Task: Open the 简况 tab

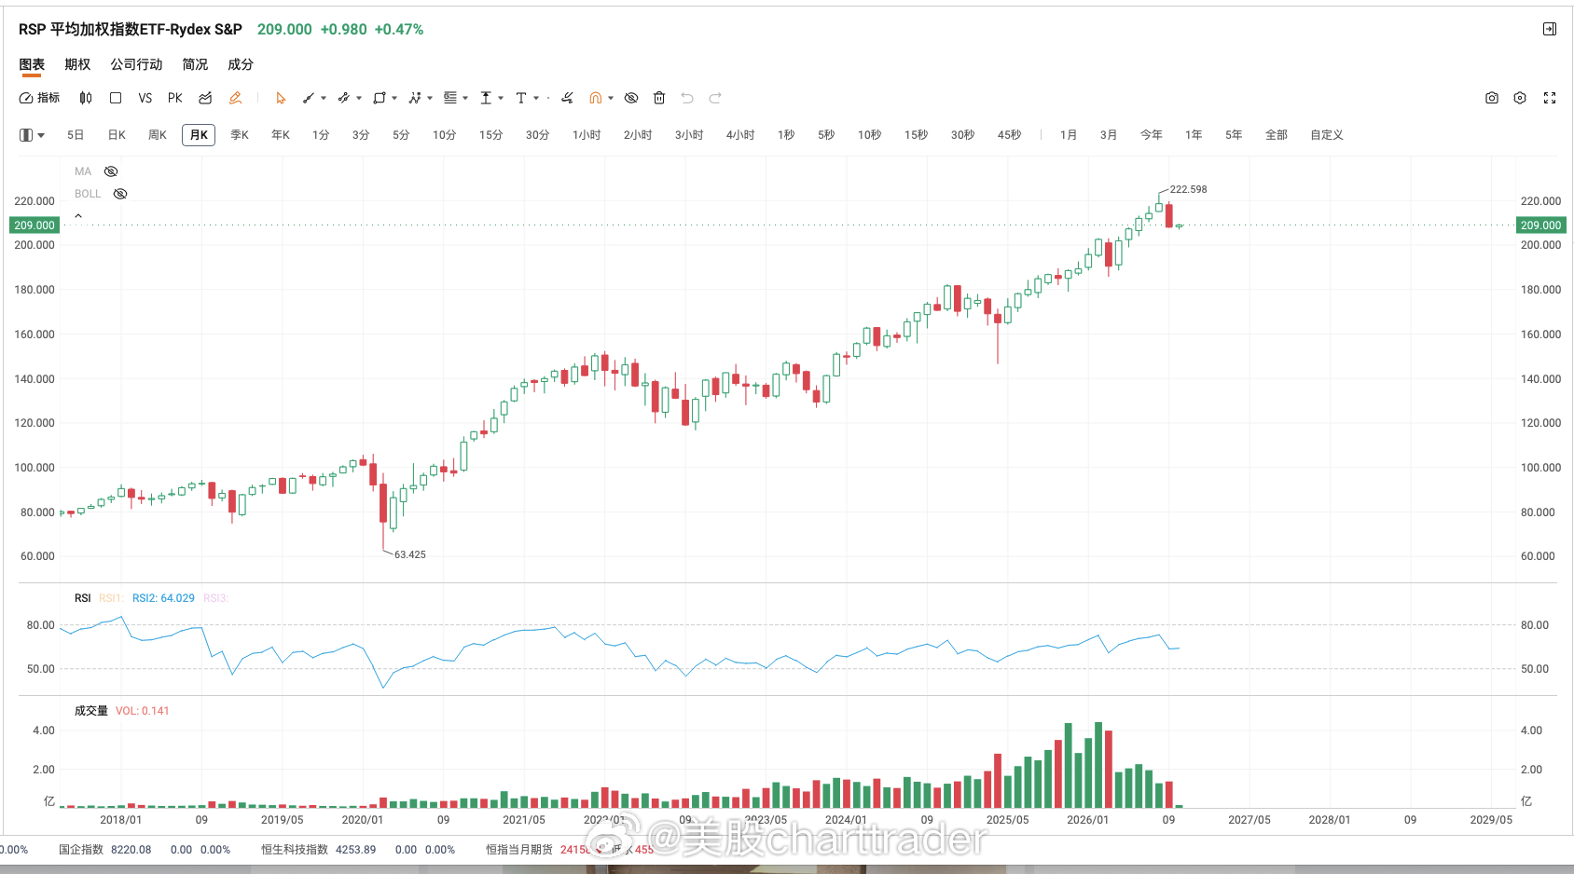Action: tap(195, 64)
